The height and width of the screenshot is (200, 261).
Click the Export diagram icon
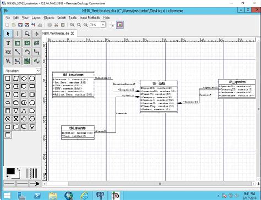coord(34,25)
